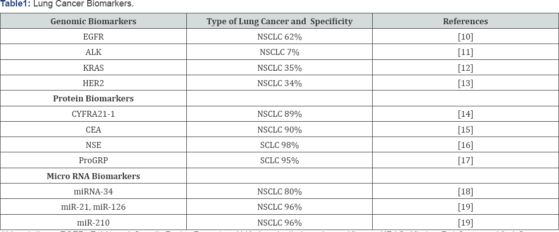Select the Micro RNA Biomarkers section label
The height and width of the screenshot is (232, 559).
[x=93, y=176]
